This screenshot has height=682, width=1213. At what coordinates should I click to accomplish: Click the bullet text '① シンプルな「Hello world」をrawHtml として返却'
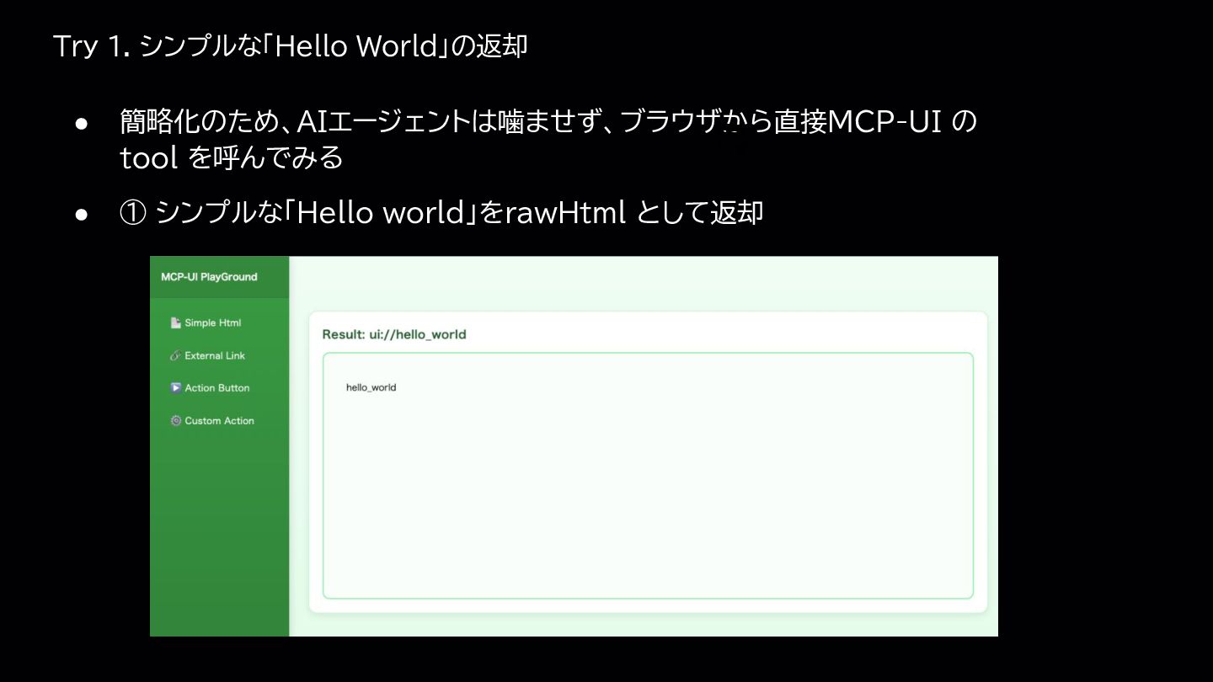441,213
